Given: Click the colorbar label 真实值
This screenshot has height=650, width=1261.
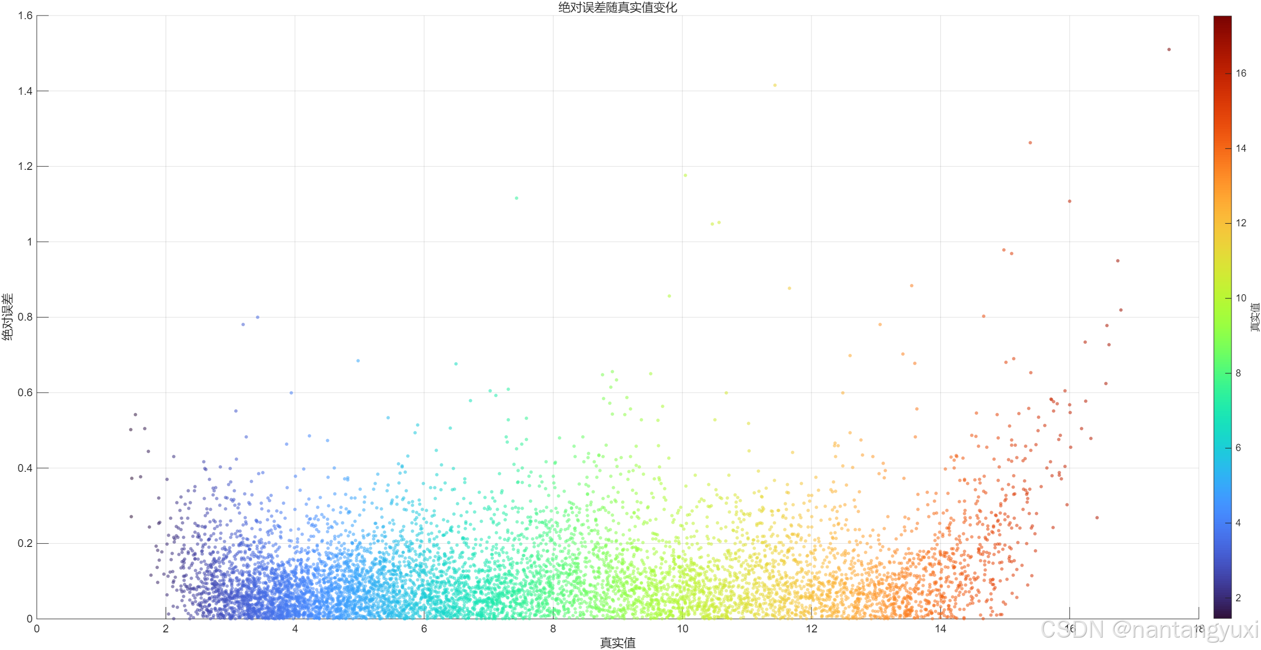Looking at the screenshot, I should 1255,317.
